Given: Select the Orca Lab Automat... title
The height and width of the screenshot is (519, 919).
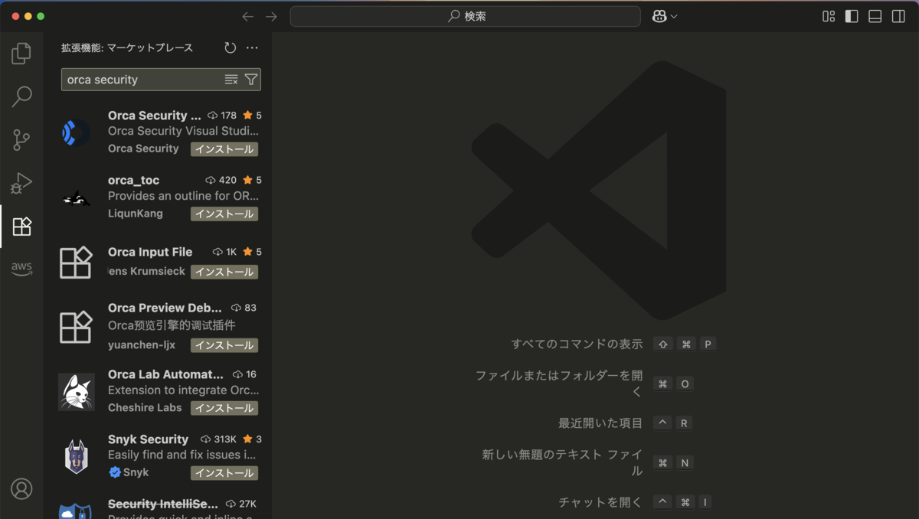Looking at the screenshot, I should click(x=165, y=374).
